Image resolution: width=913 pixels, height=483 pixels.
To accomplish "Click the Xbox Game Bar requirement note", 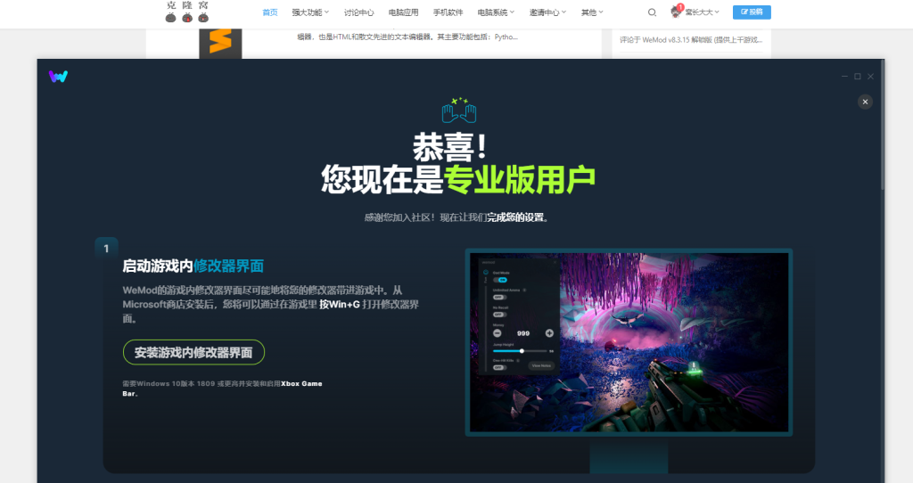I will tap(222, 389).
